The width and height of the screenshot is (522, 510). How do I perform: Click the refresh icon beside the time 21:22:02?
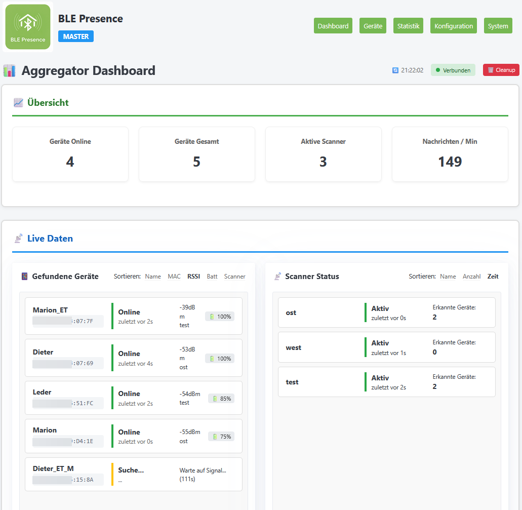point(395,70)
